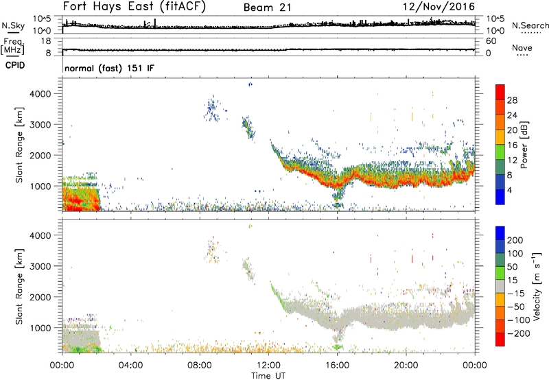Click the '12:00' time axis tick label

click(268, 366)
